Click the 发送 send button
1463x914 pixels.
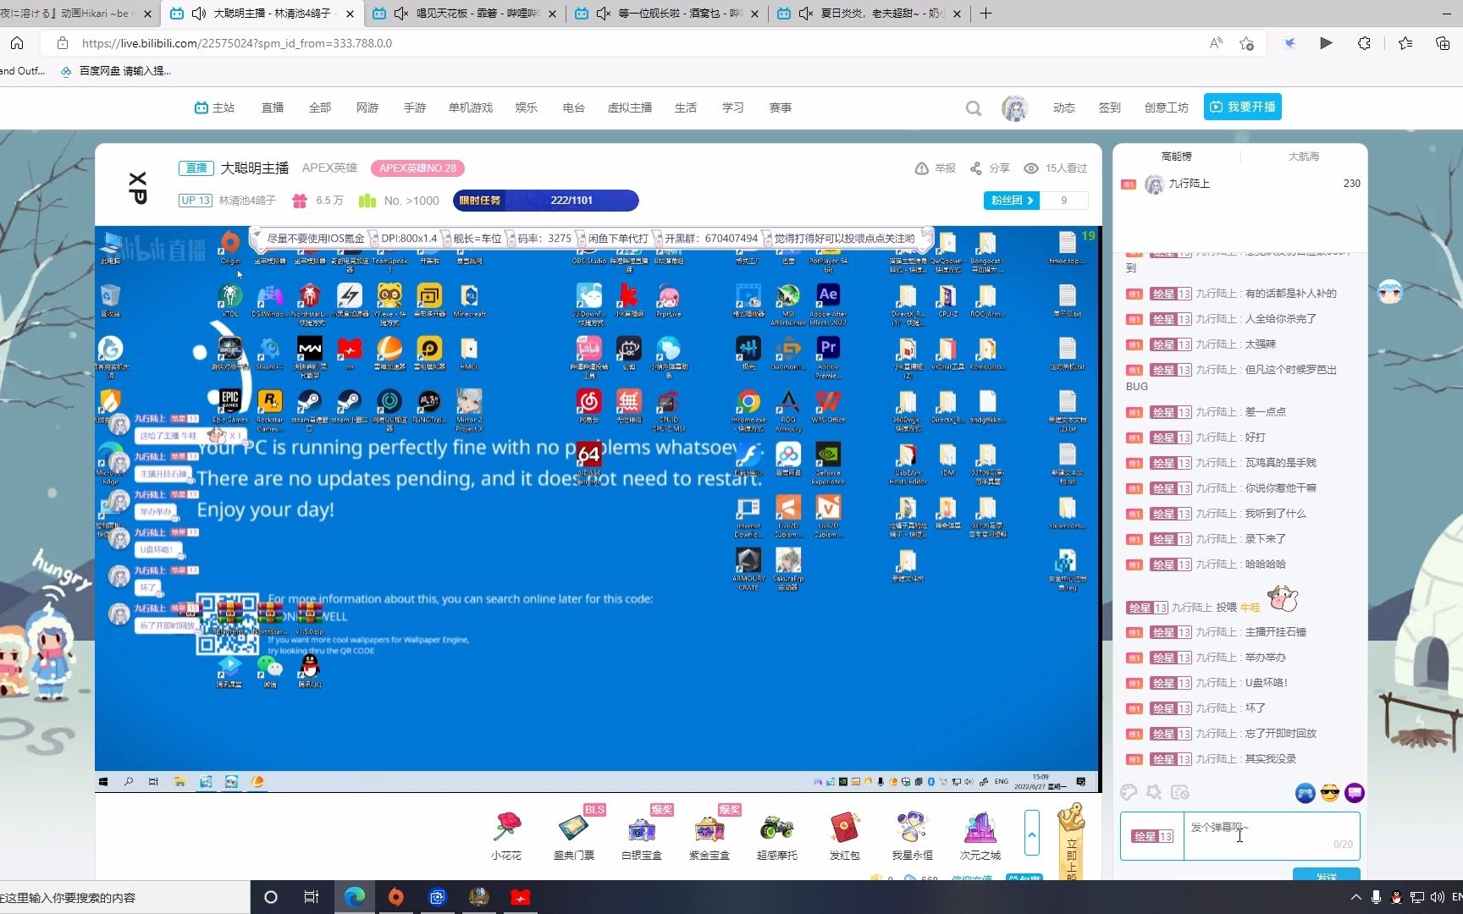[x=1326, y=875]
